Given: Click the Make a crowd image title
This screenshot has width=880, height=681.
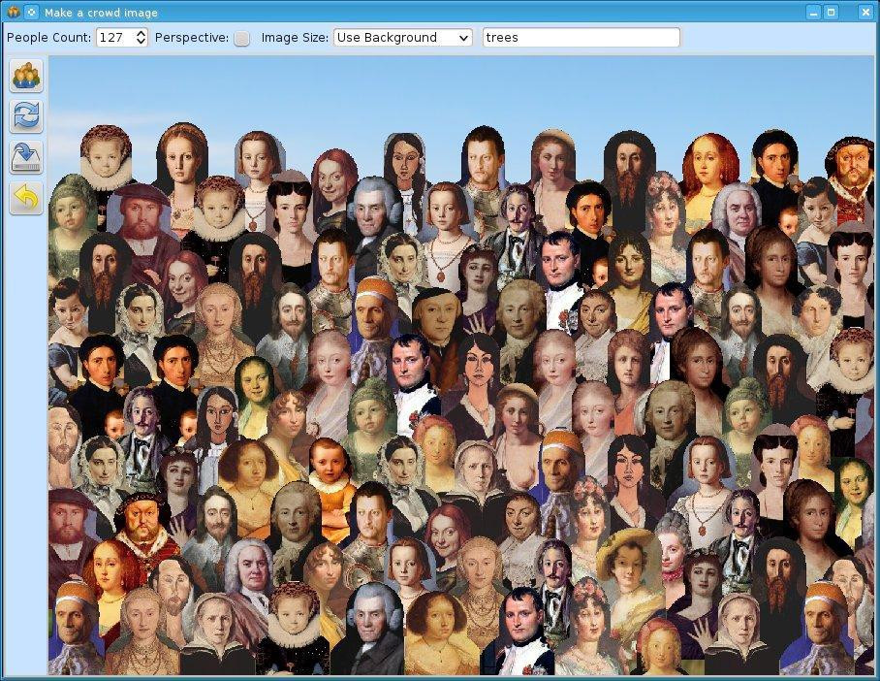Looking at the screenshot, I should tap(101, 13).
